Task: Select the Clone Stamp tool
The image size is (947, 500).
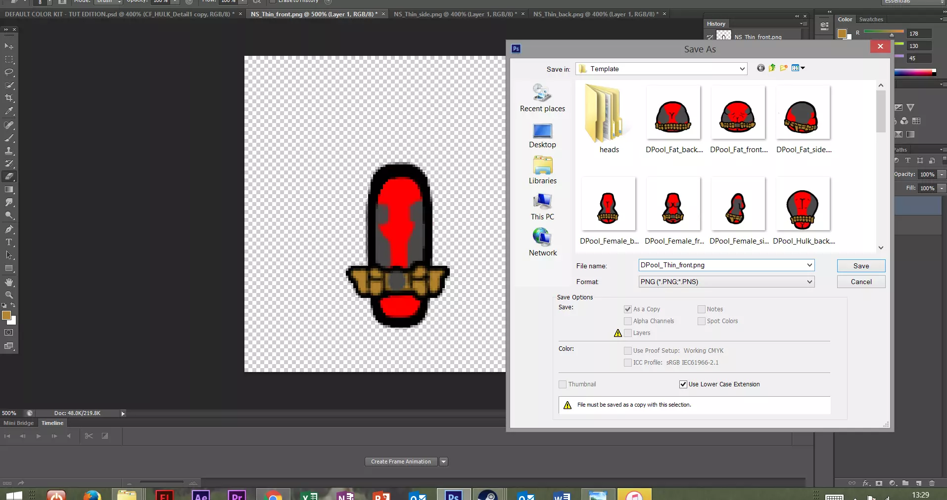Action: click(9, 151)
